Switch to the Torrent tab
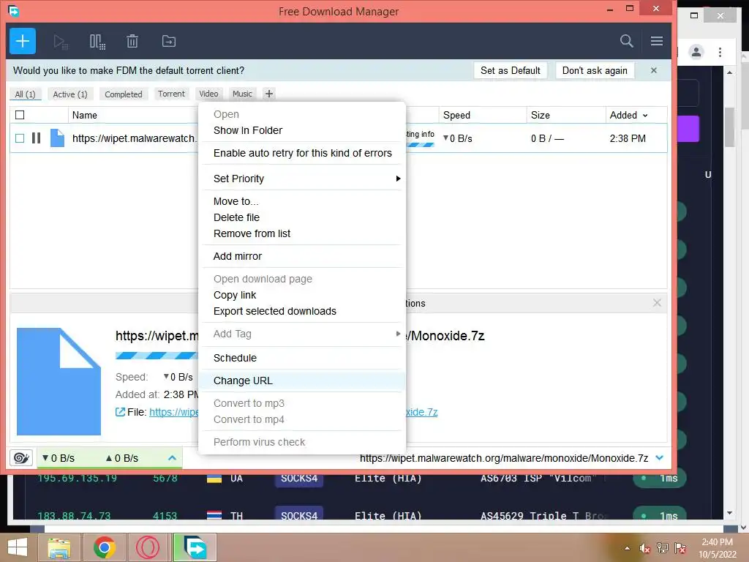 tap(171, 94)
